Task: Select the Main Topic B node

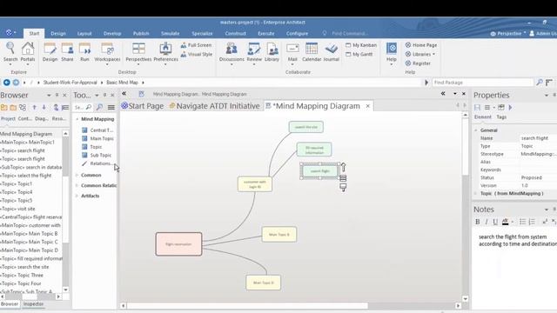Action: click(x=279, y=235)
